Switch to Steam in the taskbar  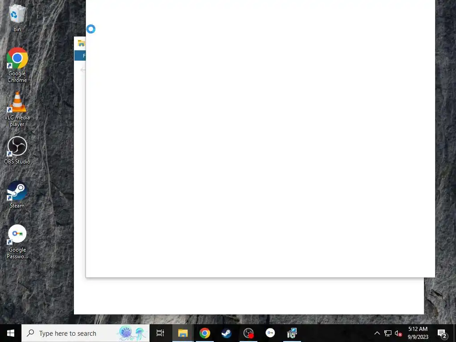227,333
